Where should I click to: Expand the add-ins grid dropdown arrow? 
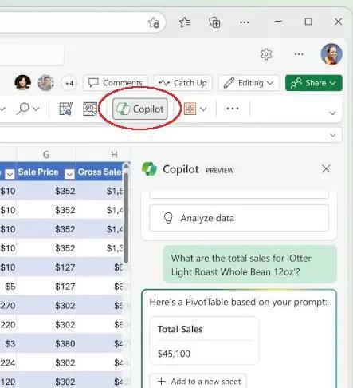(x=203, y=109)
